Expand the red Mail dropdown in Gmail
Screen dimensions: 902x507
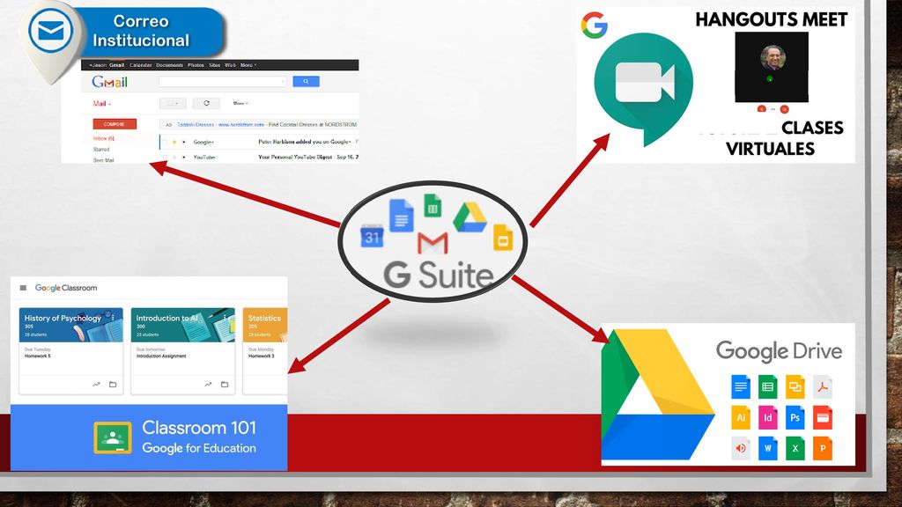point(102,104)
